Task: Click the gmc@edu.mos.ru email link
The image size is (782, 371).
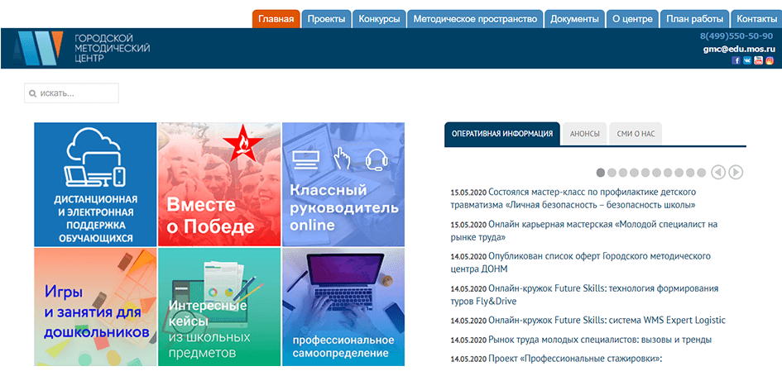Action: coord(739,49)
